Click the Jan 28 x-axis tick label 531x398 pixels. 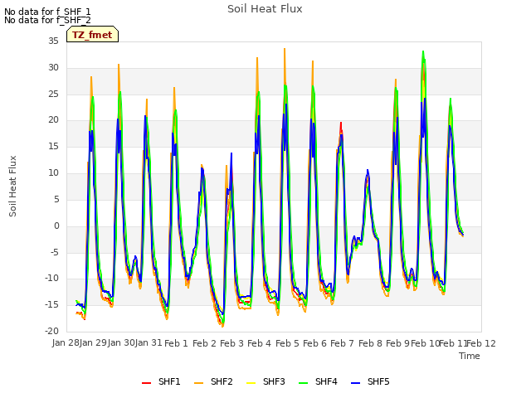point(66,343)
